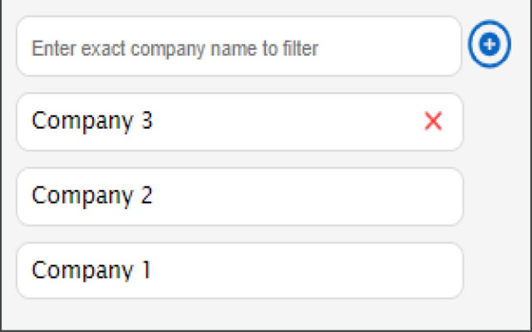This screenshot has height=332, width=532.
Task: Click the delete cross on Company 3 row
Action: tap(432, 122)
